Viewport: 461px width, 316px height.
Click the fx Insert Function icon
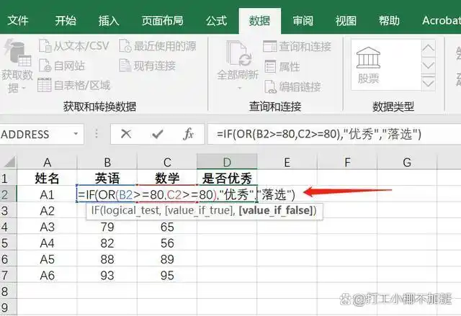coord(188,134)
